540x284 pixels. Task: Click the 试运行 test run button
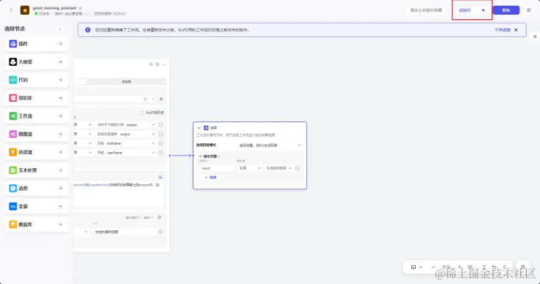point(465,10)
